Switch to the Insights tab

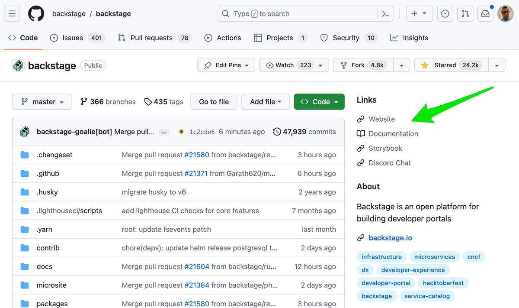[x=409, y=38]
